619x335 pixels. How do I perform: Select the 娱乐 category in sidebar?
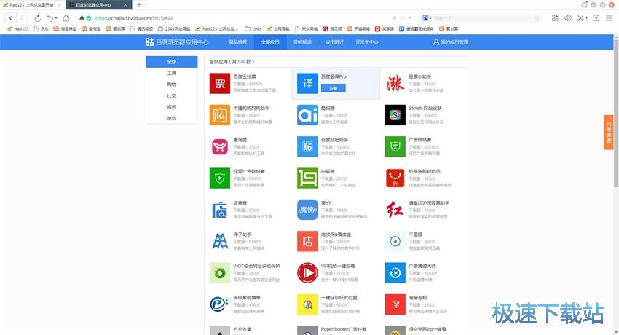171,107
